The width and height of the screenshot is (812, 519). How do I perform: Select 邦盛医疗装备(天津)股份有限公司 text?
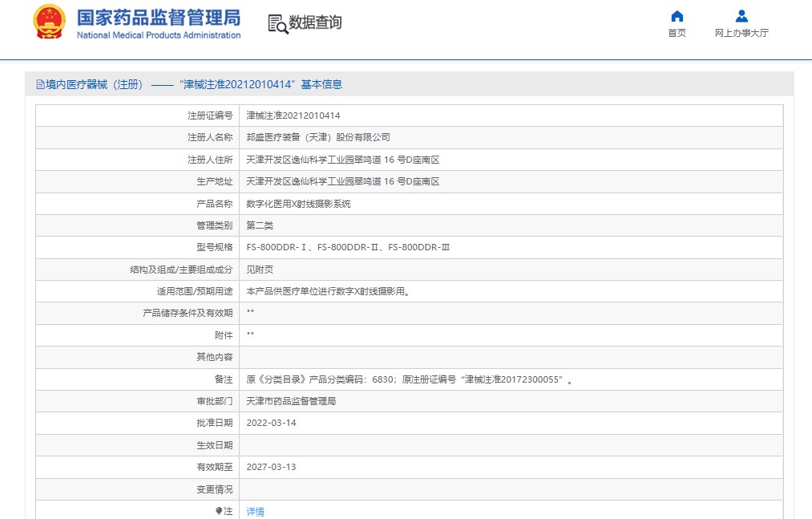[x=318, y=137]
